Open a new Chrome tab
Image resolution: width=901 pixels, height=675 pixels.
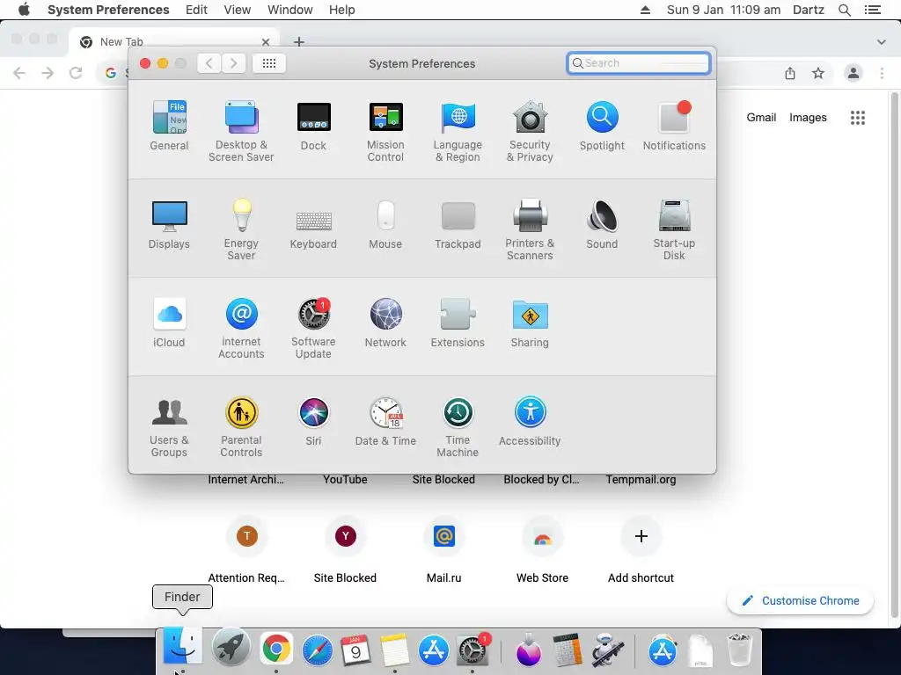coord(299,41)
